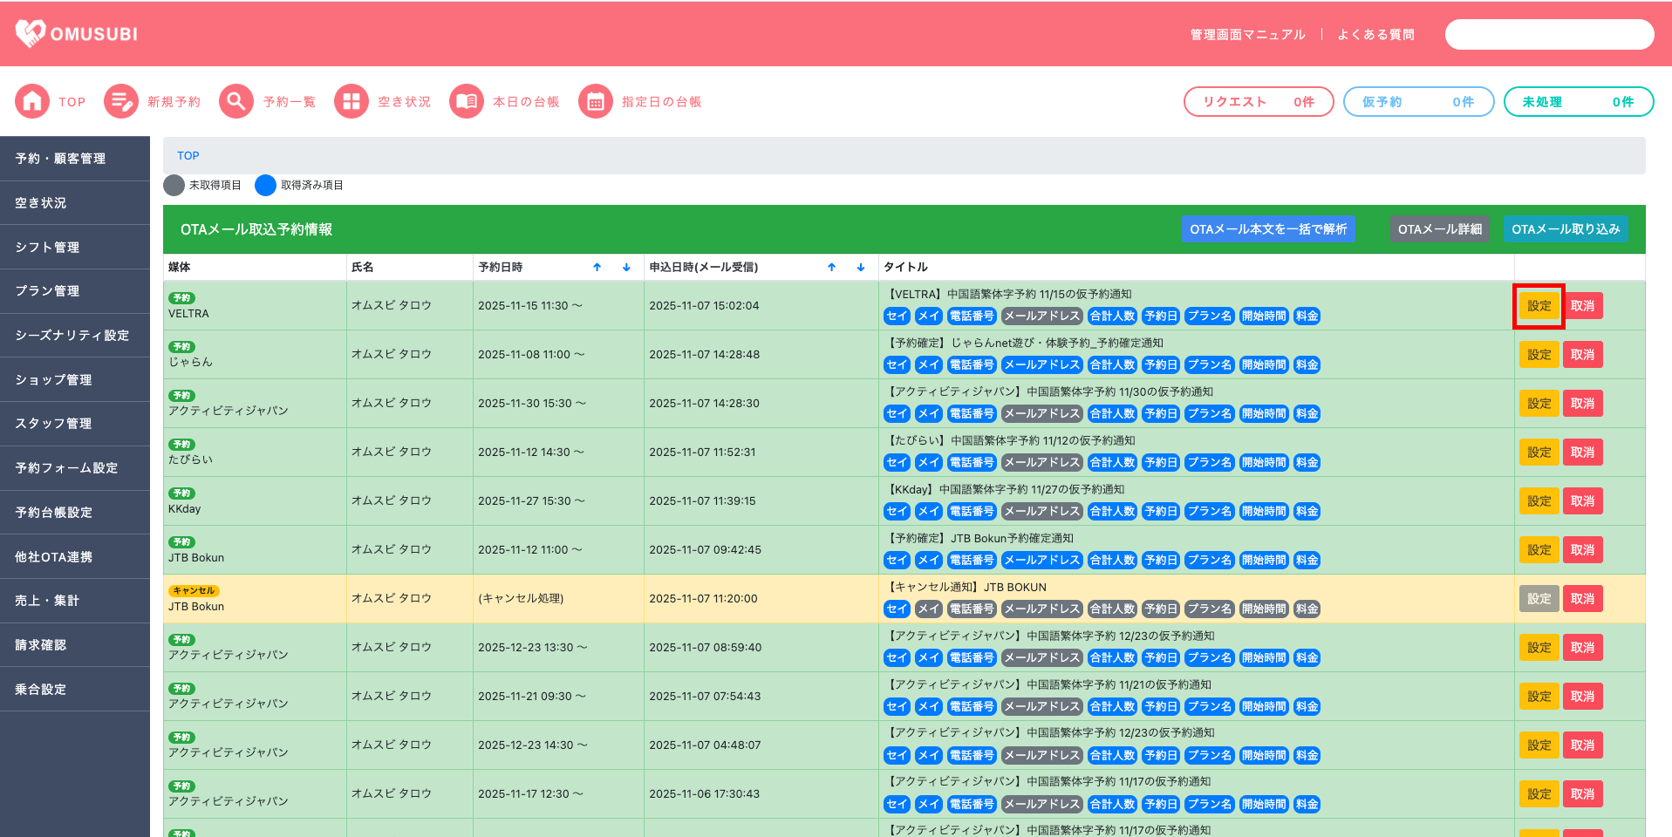This screenshot has width=1672, height=837.
Task: Open プラン管理 in the sidebar
Action: coord(48,291)
